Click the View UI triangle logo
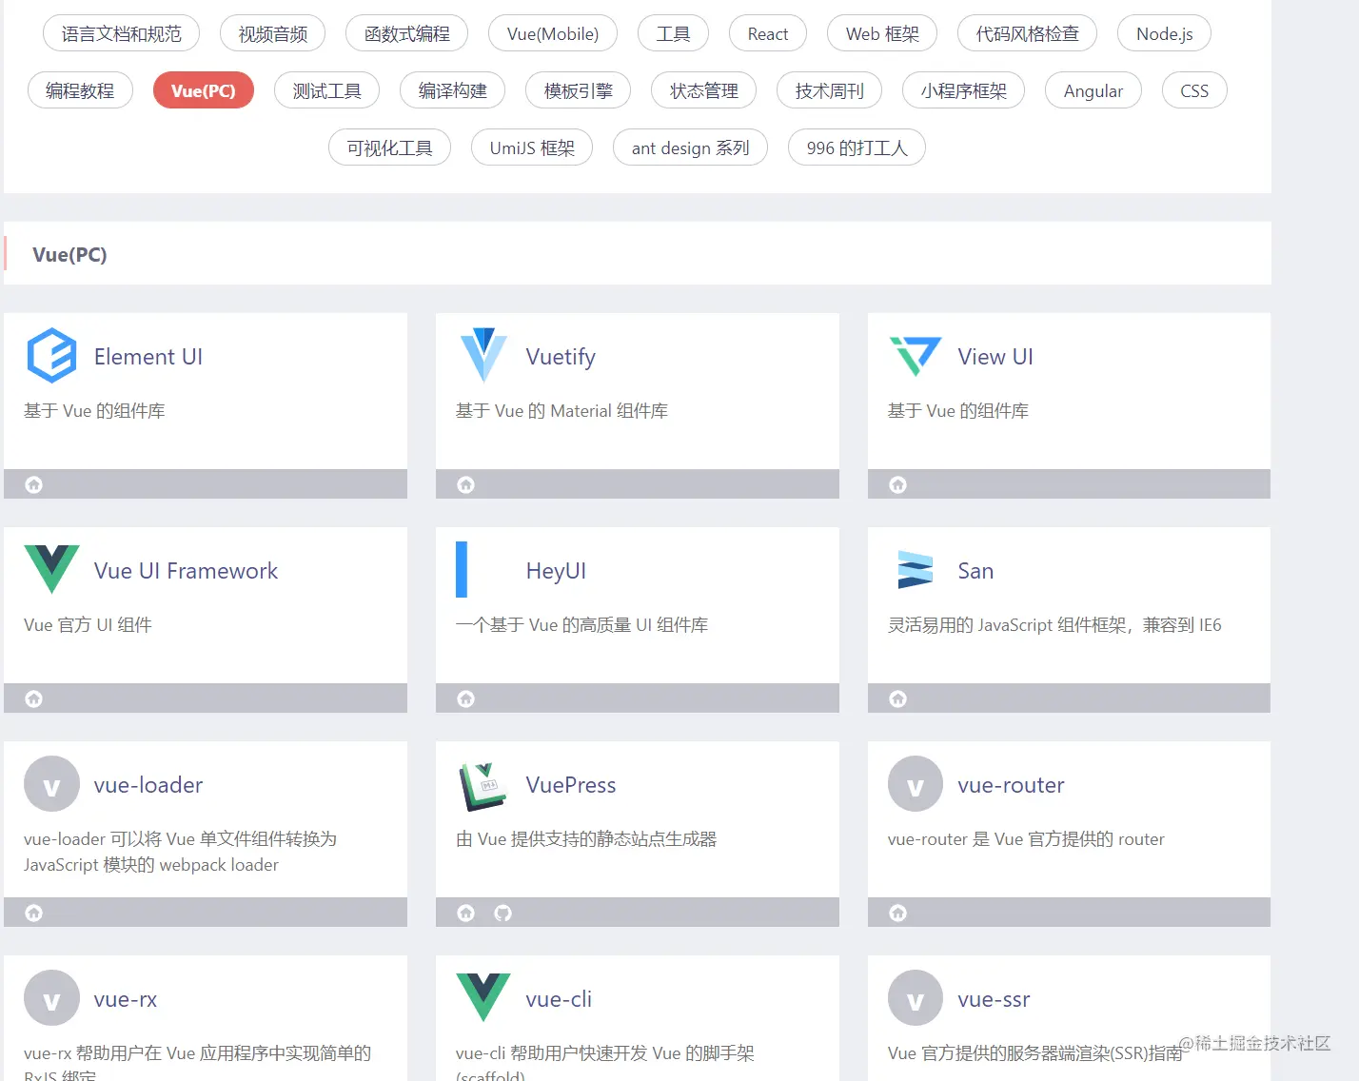Image resolution: width=1359 pixels, height=1081 pixels. coord(916,356)
